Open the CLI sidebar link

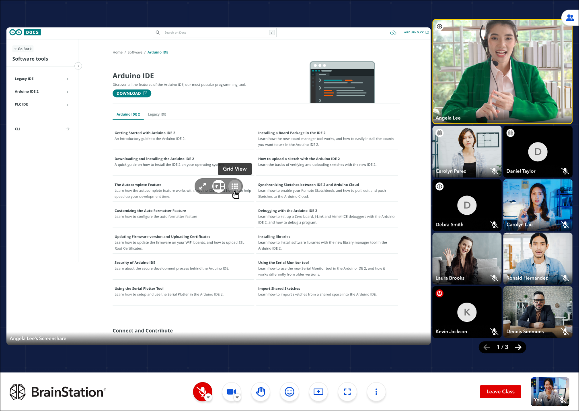42,129
